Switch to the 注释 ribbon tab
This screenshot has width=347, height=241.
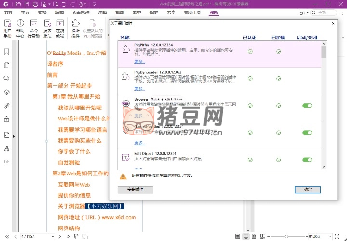tap(102, 12)
